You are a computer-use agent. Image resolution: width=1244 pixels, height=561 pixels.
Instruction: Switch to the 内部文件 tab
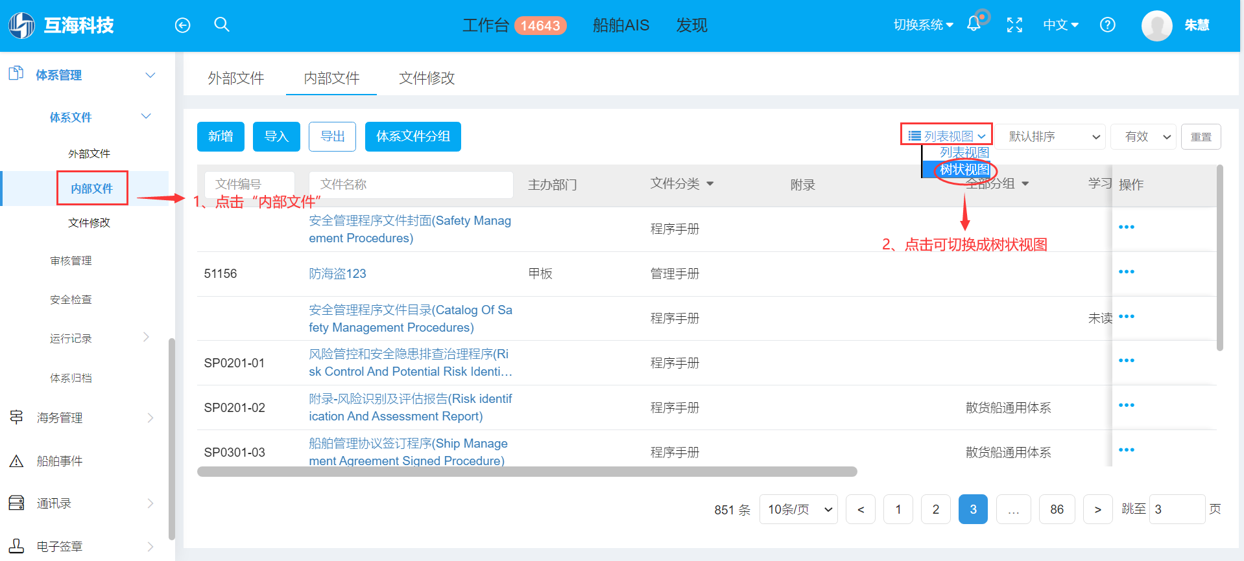pos(331,78)
